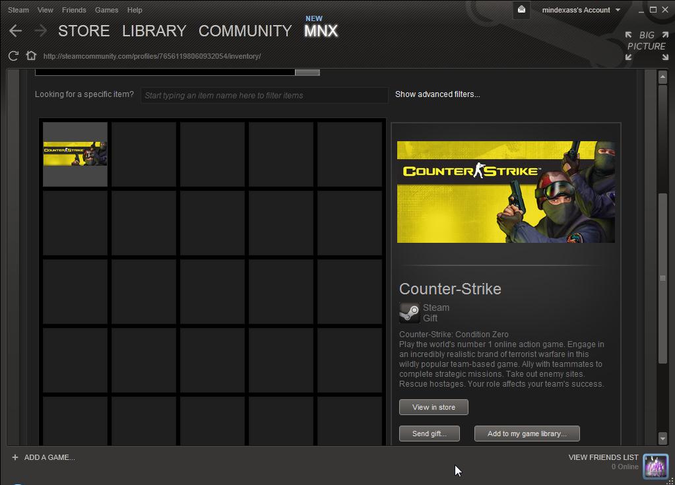Show advanced filters

(x=437, y=94)
